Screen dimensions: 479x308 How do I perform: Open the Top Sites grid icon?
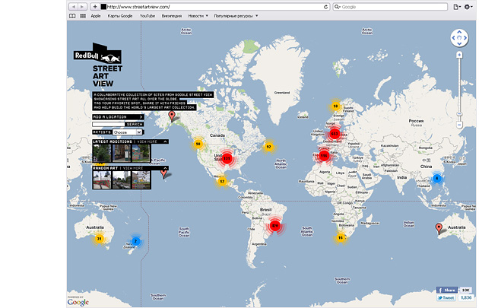pyautogui.click(x=82, y=15)
